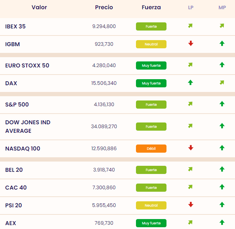Open the IBEX 35 index link
Image resolution: width=235 pixels, height=229 pixels.
pyautogui.click(x=16, y=26)
